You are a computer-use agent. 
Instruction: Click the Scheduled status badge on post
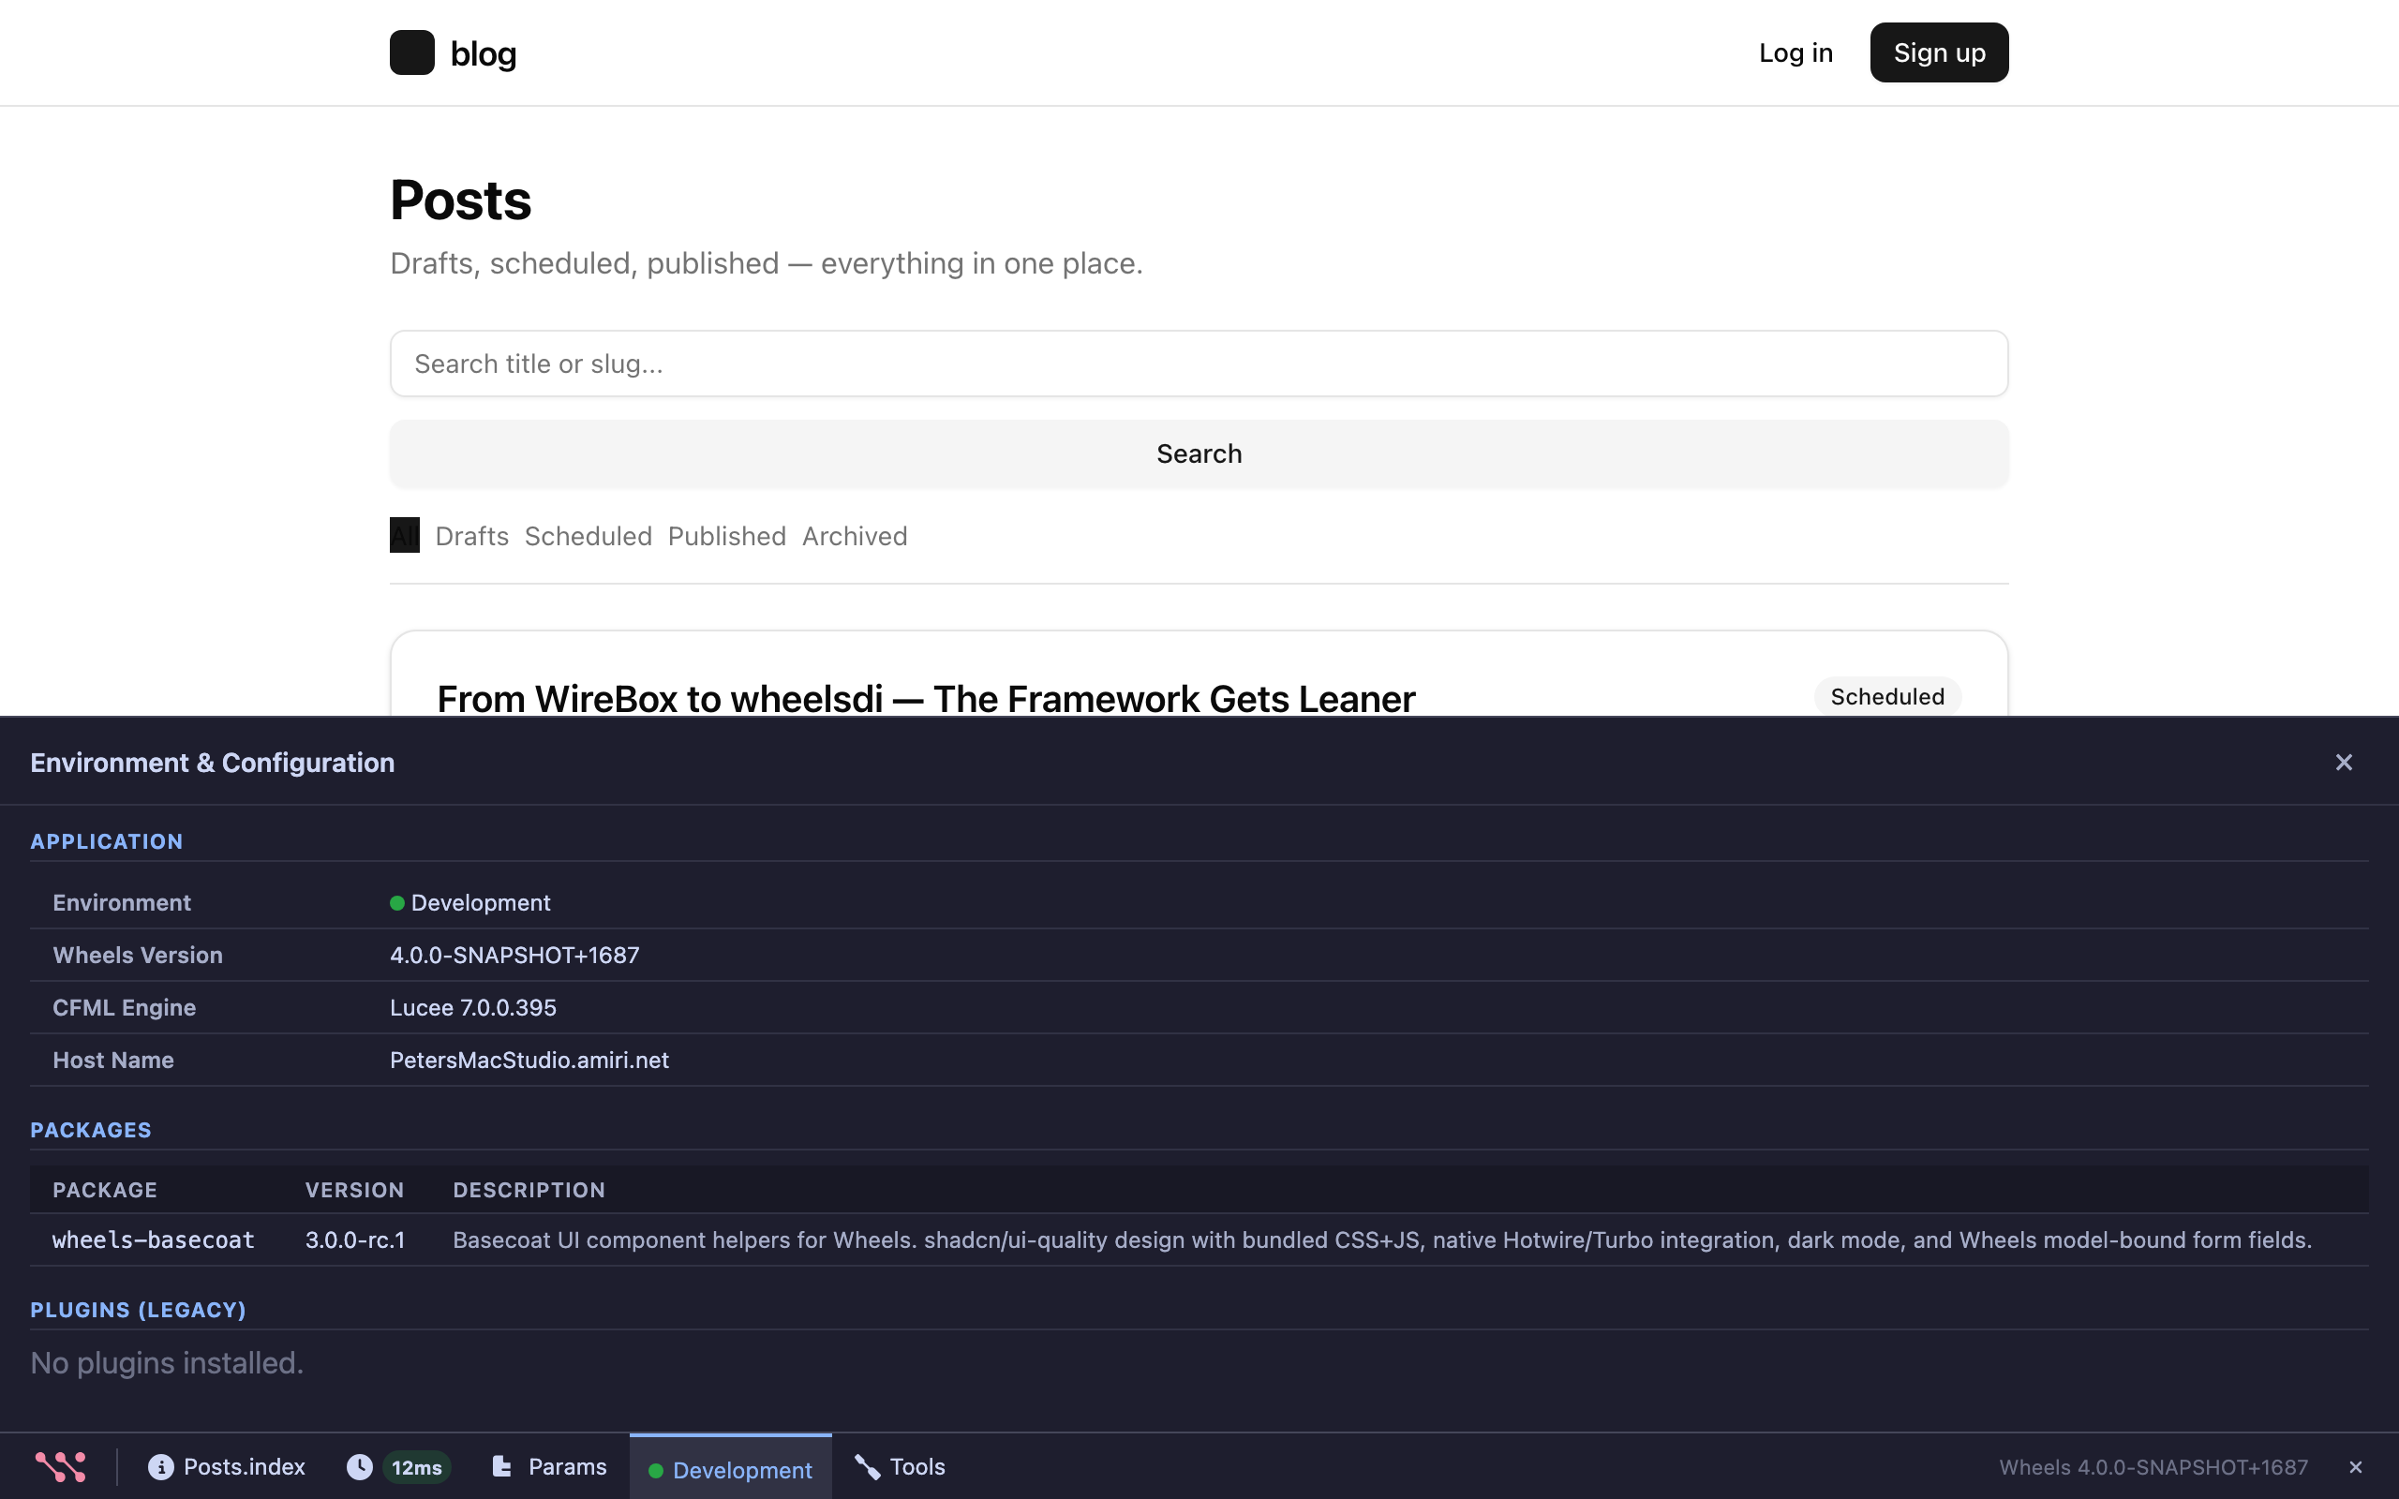[1887, 697]
